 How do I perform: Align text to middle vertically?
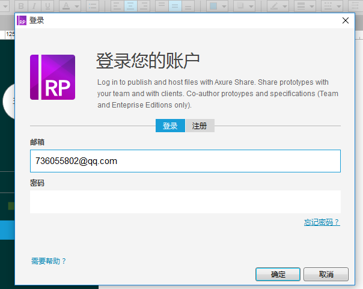pyautogui.click(x=175, y=6)
